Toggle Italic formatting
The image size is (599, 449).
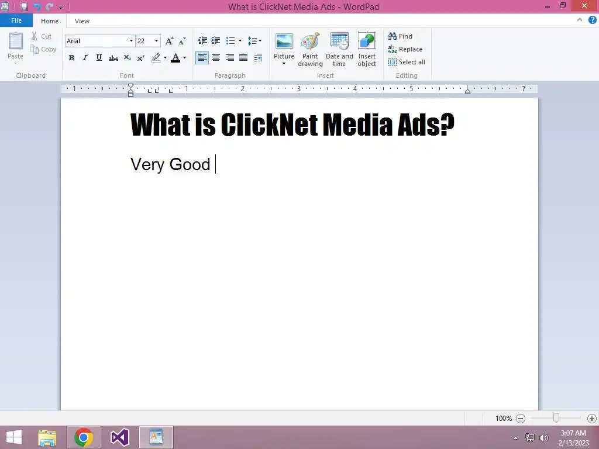click(x=85, y=58)
